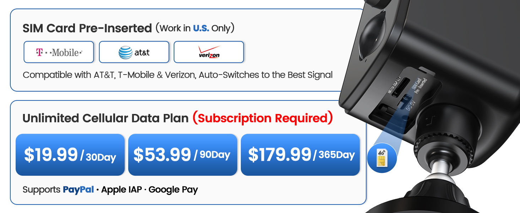Click the SIM Card Pre-Inserted label on camera
Screen dimensions: 520x213
coord(419,84)
